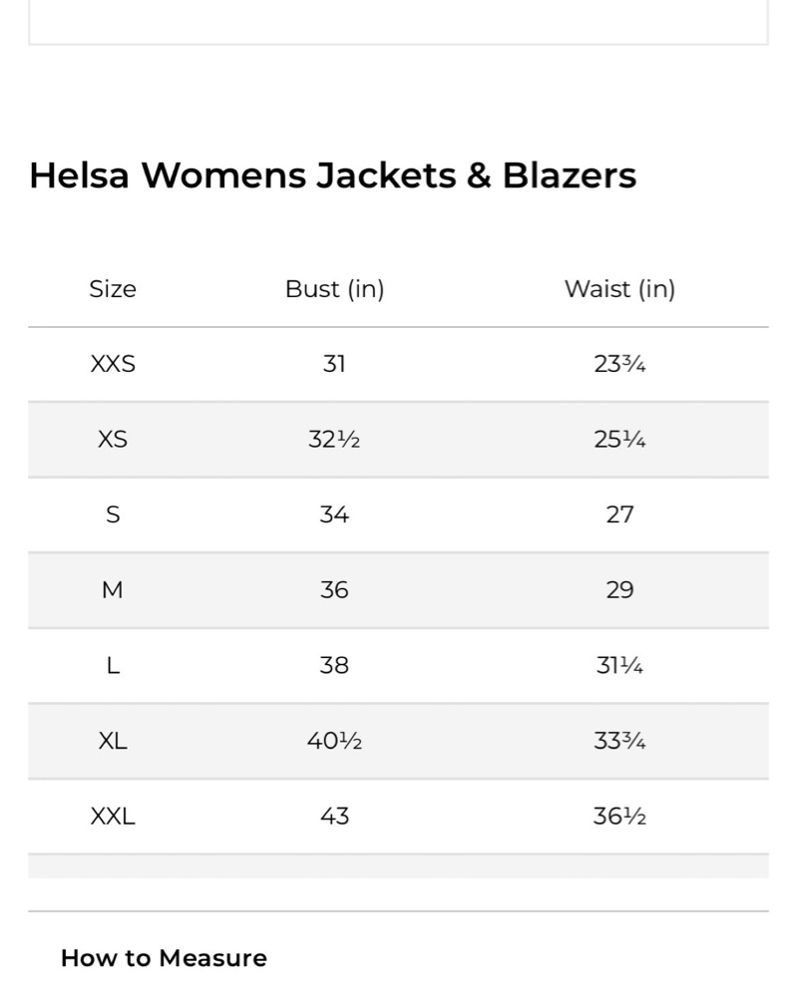Image resolution: width=800 pixels, height=997 pixels.
Task: Select the XXL size row label
Action: (113, 817)
